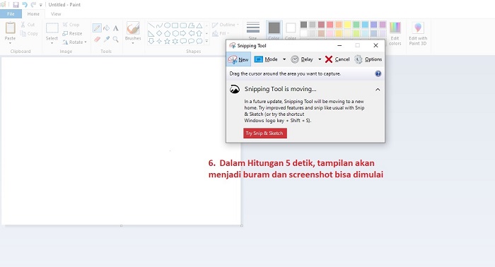Viewport: 495px width, 267px height.
Task: Click the Mode button in Snipping Tool
Action: (266, 59)
